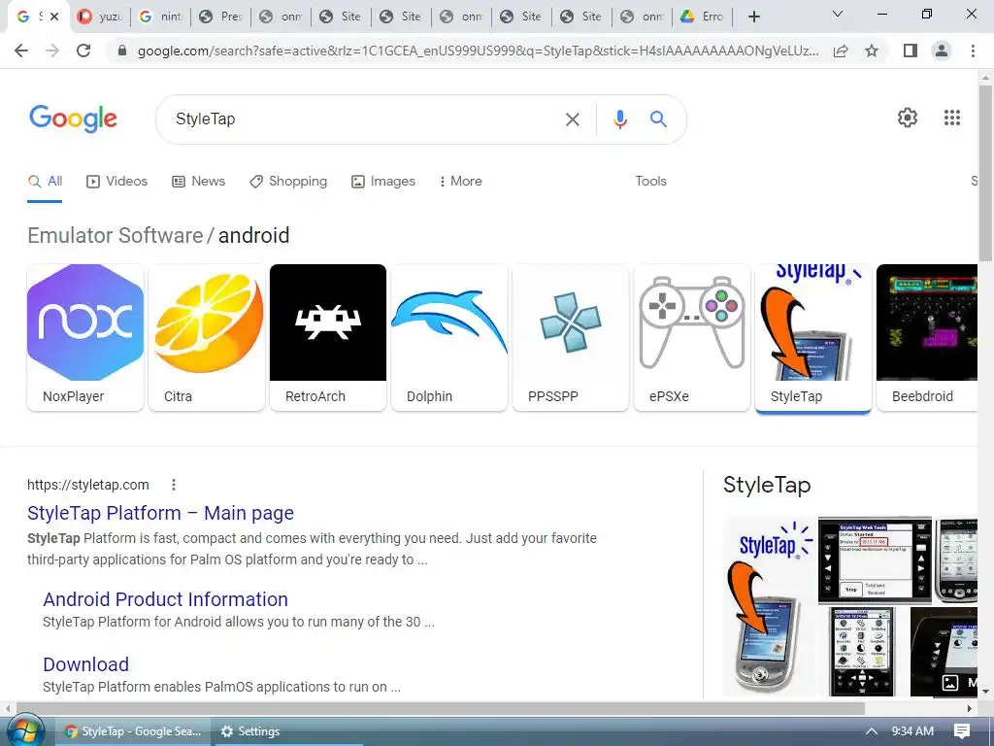Bookmark this page with the star icon
The width and height of the screenshot is (994, 746).
tap(873, 51)
